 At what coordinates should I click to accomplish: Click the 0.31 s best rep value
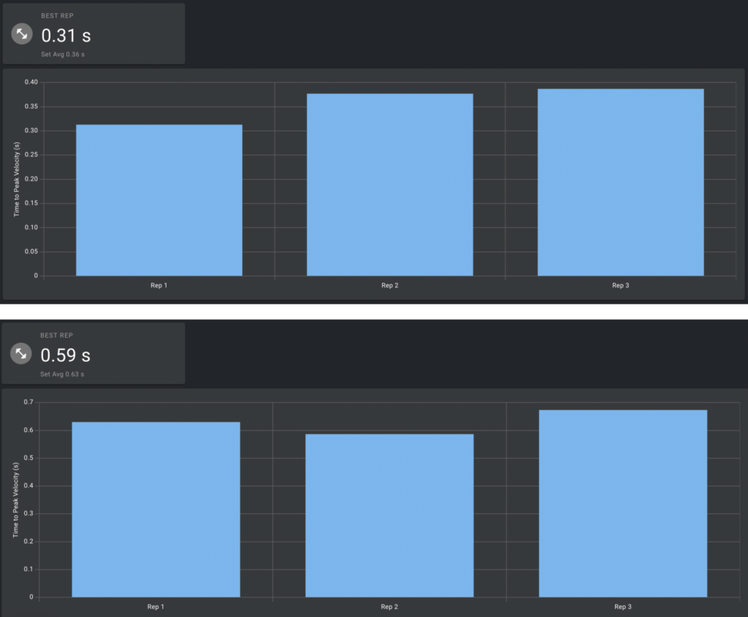(66, 36)
